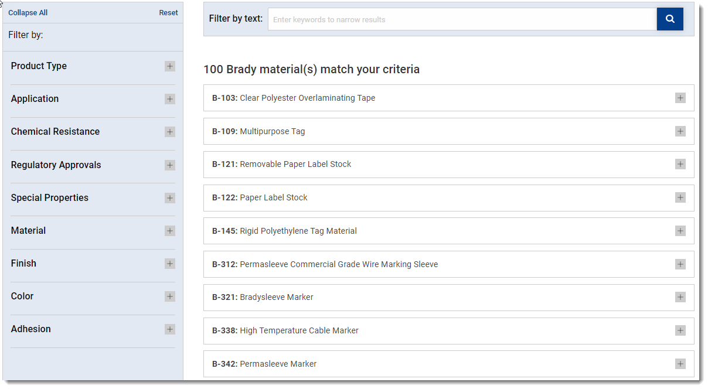This screenshot has height=389, width=708.
Task: Select Product Type filter heading
Action: tap(39, 66)
